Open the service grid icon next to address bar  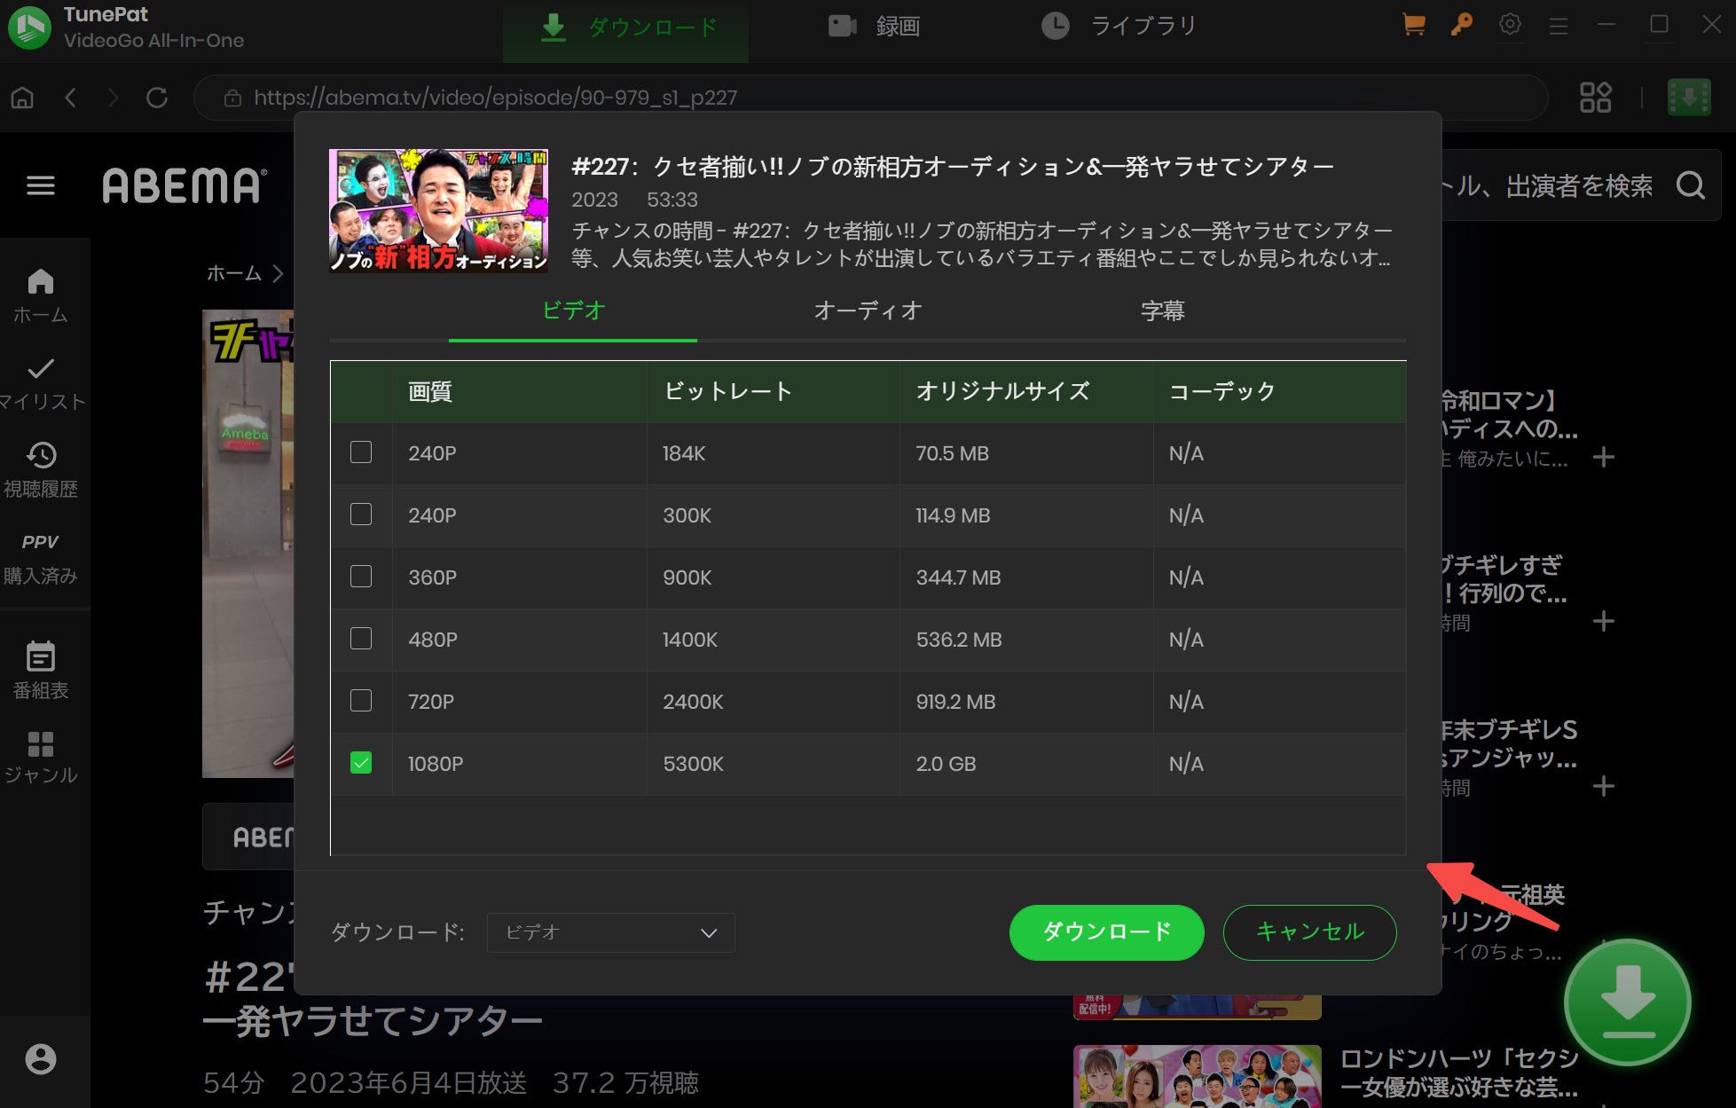point(1595,98)
